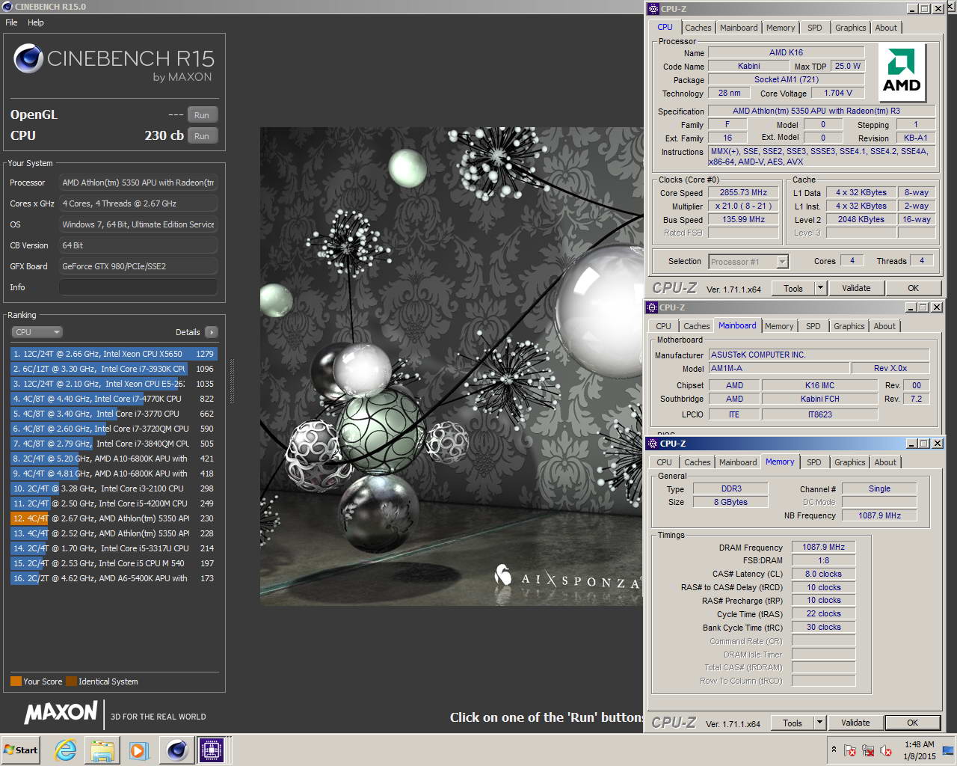Open the Cinebench title bar icon
This screenshot has width=957, height=766.
coord(7,7)
